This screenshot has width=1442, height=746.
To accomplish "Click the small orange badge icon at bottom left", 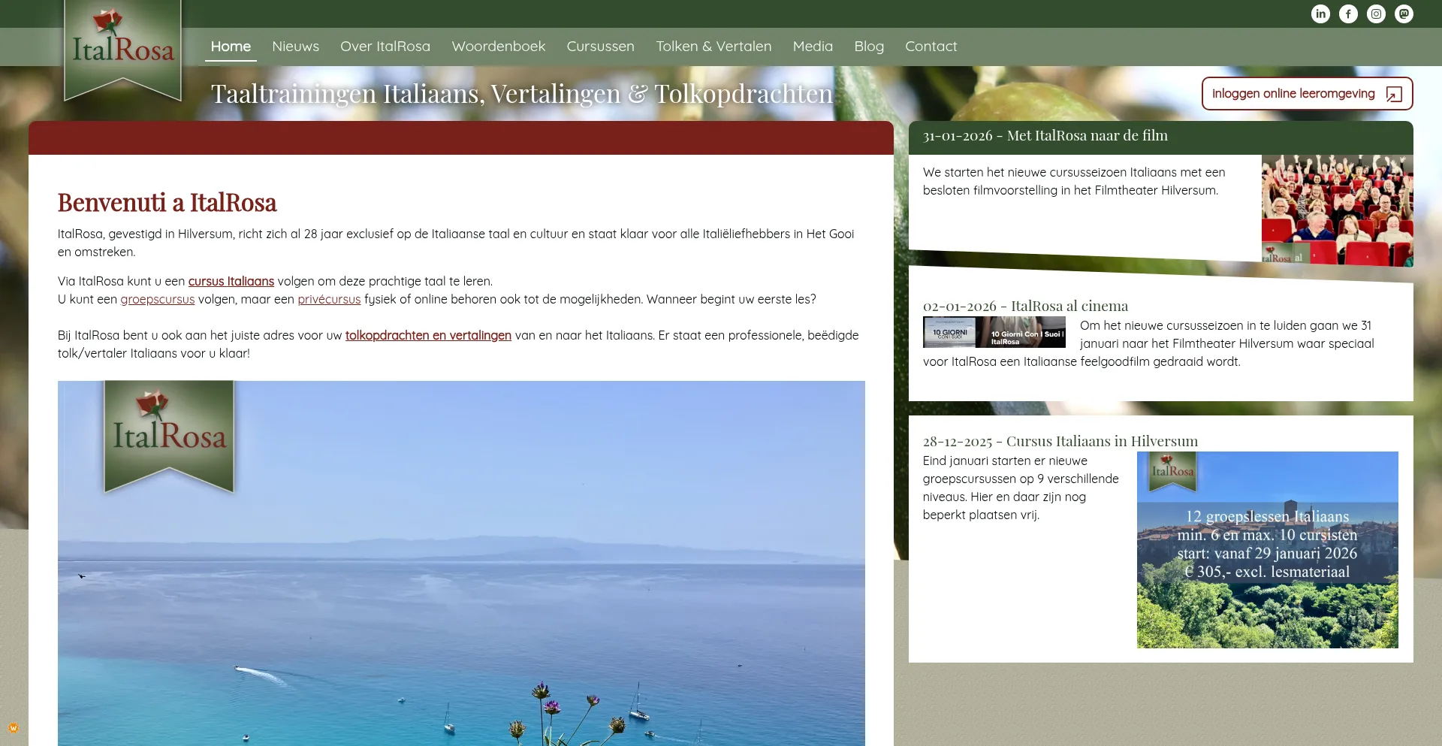I will (14, 727).
